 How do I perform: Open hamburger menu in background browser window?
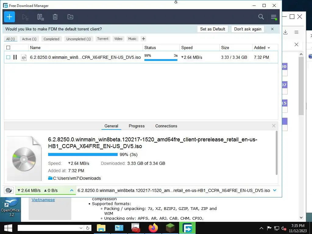(296, 32)
